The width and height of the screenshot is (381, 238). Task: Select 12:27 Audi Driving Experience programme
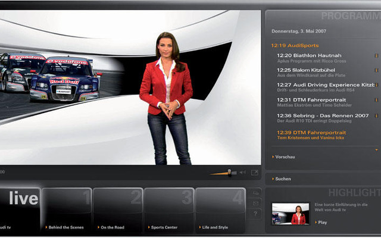click(326, 84)
